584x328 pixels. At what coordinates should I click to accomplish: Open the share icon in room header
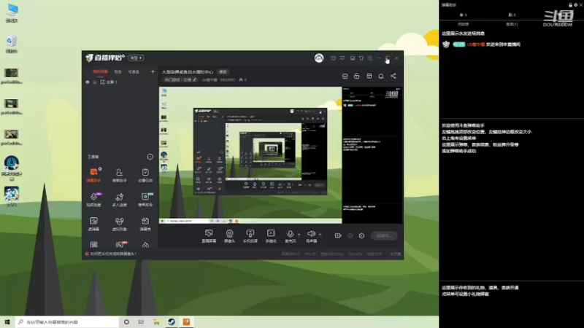click(x=393, y=76)
